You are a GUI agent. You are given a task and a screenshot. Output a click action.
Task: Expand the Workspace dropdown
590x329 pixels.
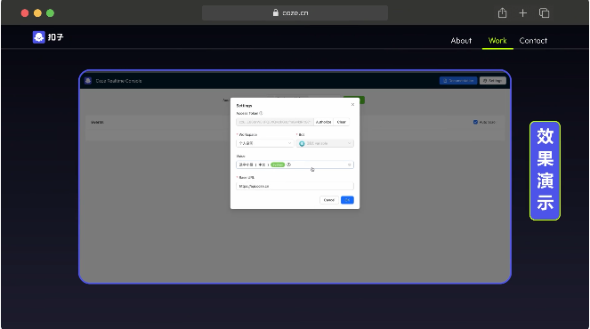click(265, 143)
